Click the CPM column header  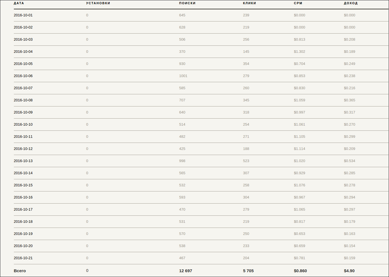point(298,3)
